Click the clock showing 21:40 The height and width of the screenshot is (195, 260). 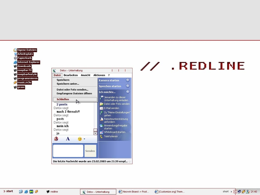pyautogui.click(x=254, y=192)
